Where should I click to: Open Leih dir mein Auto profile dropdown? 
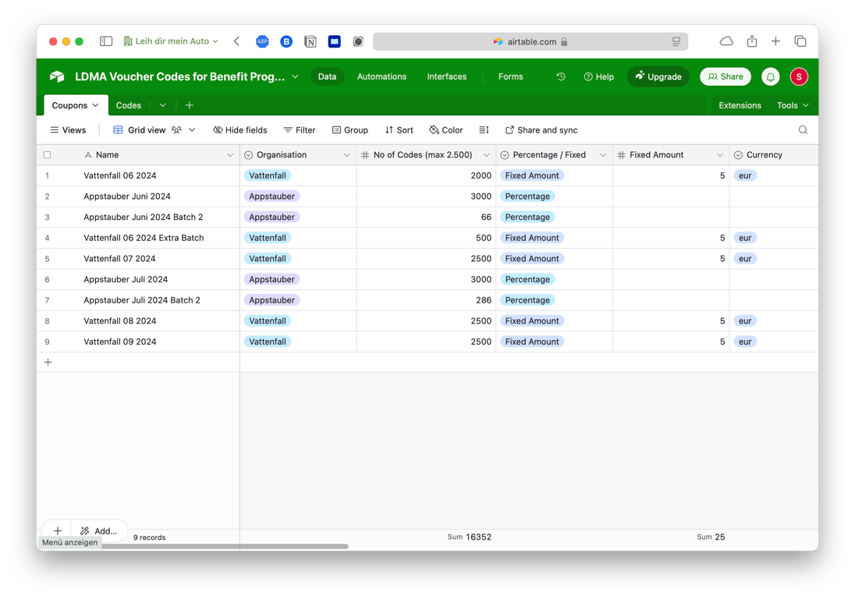171,41
